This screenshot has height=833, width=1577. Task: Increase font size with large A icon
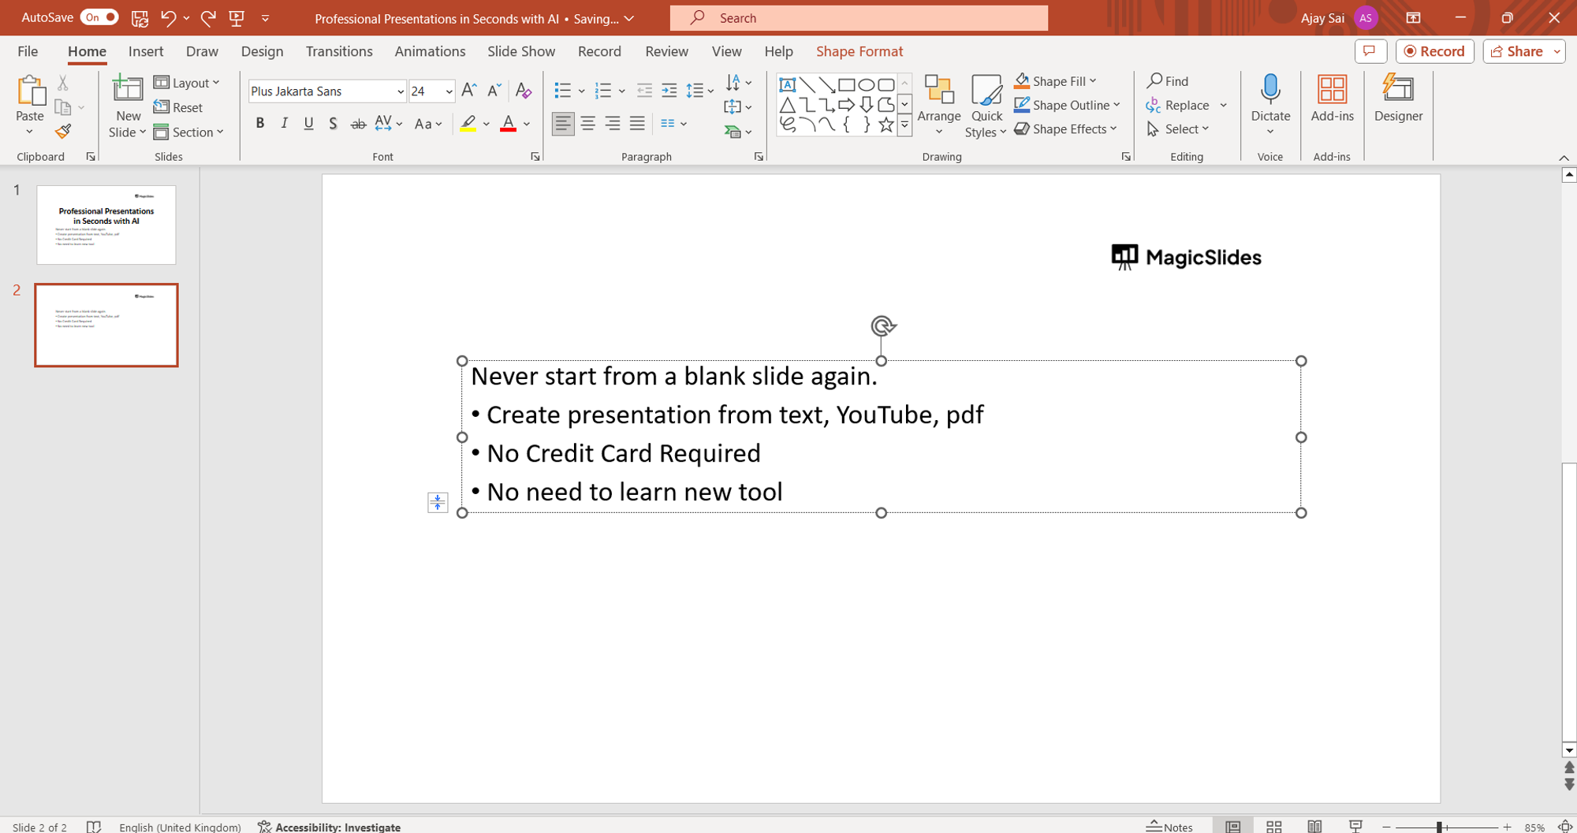click(x=469, y=91)
